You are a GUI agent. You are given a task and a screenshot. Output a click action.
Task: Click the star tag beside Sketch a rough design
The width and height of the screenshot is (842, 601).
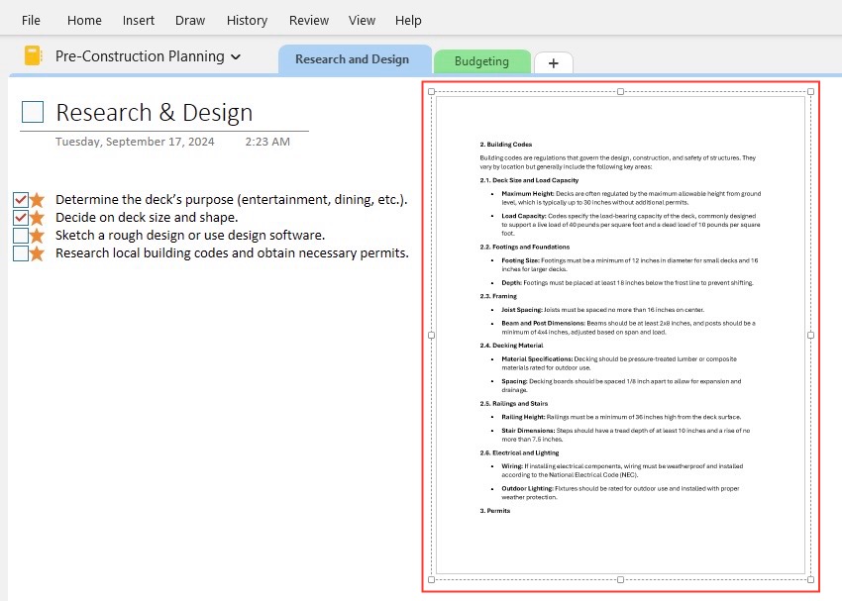click(37, 235)
